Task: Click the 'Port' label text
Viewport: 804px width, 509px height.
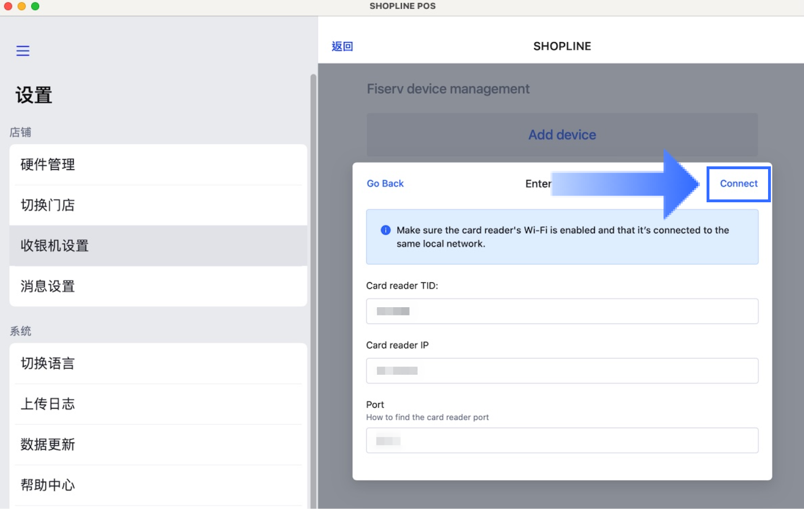Action: tap(375, 405)
